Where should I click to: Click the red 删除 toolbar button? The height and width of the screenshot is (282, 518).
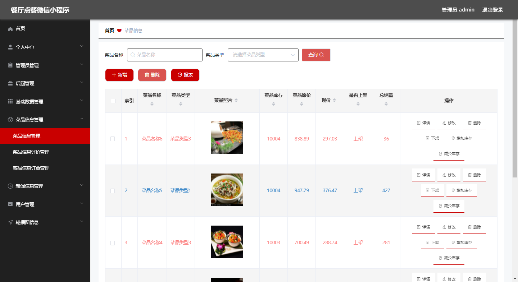click(x=152, y=75)
